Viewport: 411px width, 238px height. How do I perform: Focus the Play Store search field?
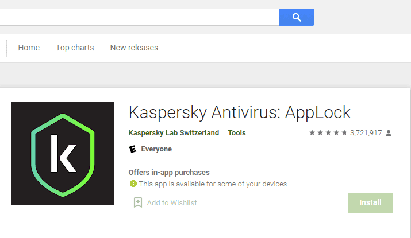(140, 17)
